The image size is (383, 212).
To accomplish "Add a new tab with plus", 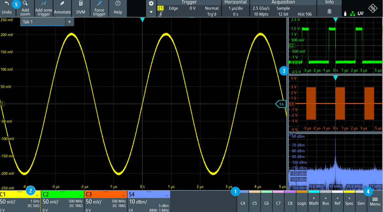I will pos(69,22).
